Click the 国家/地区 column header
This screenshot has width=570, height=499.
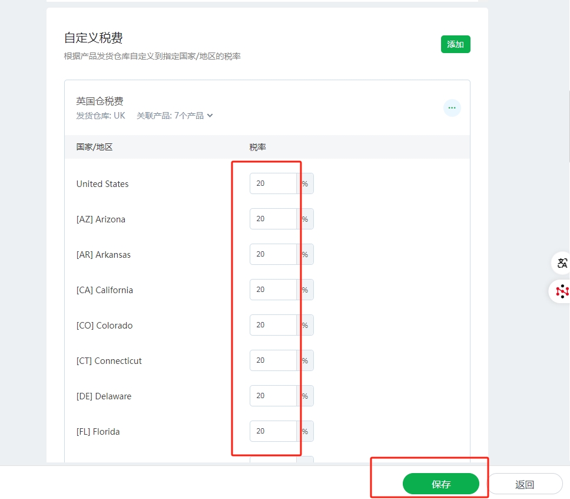coord(95,147)
